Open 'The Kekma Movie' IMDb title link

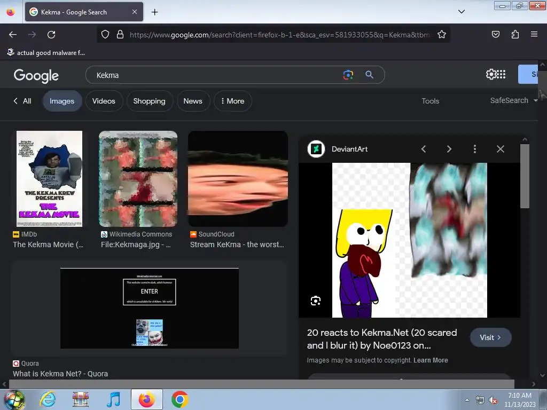pyautogui.click(x=48, y=245)
